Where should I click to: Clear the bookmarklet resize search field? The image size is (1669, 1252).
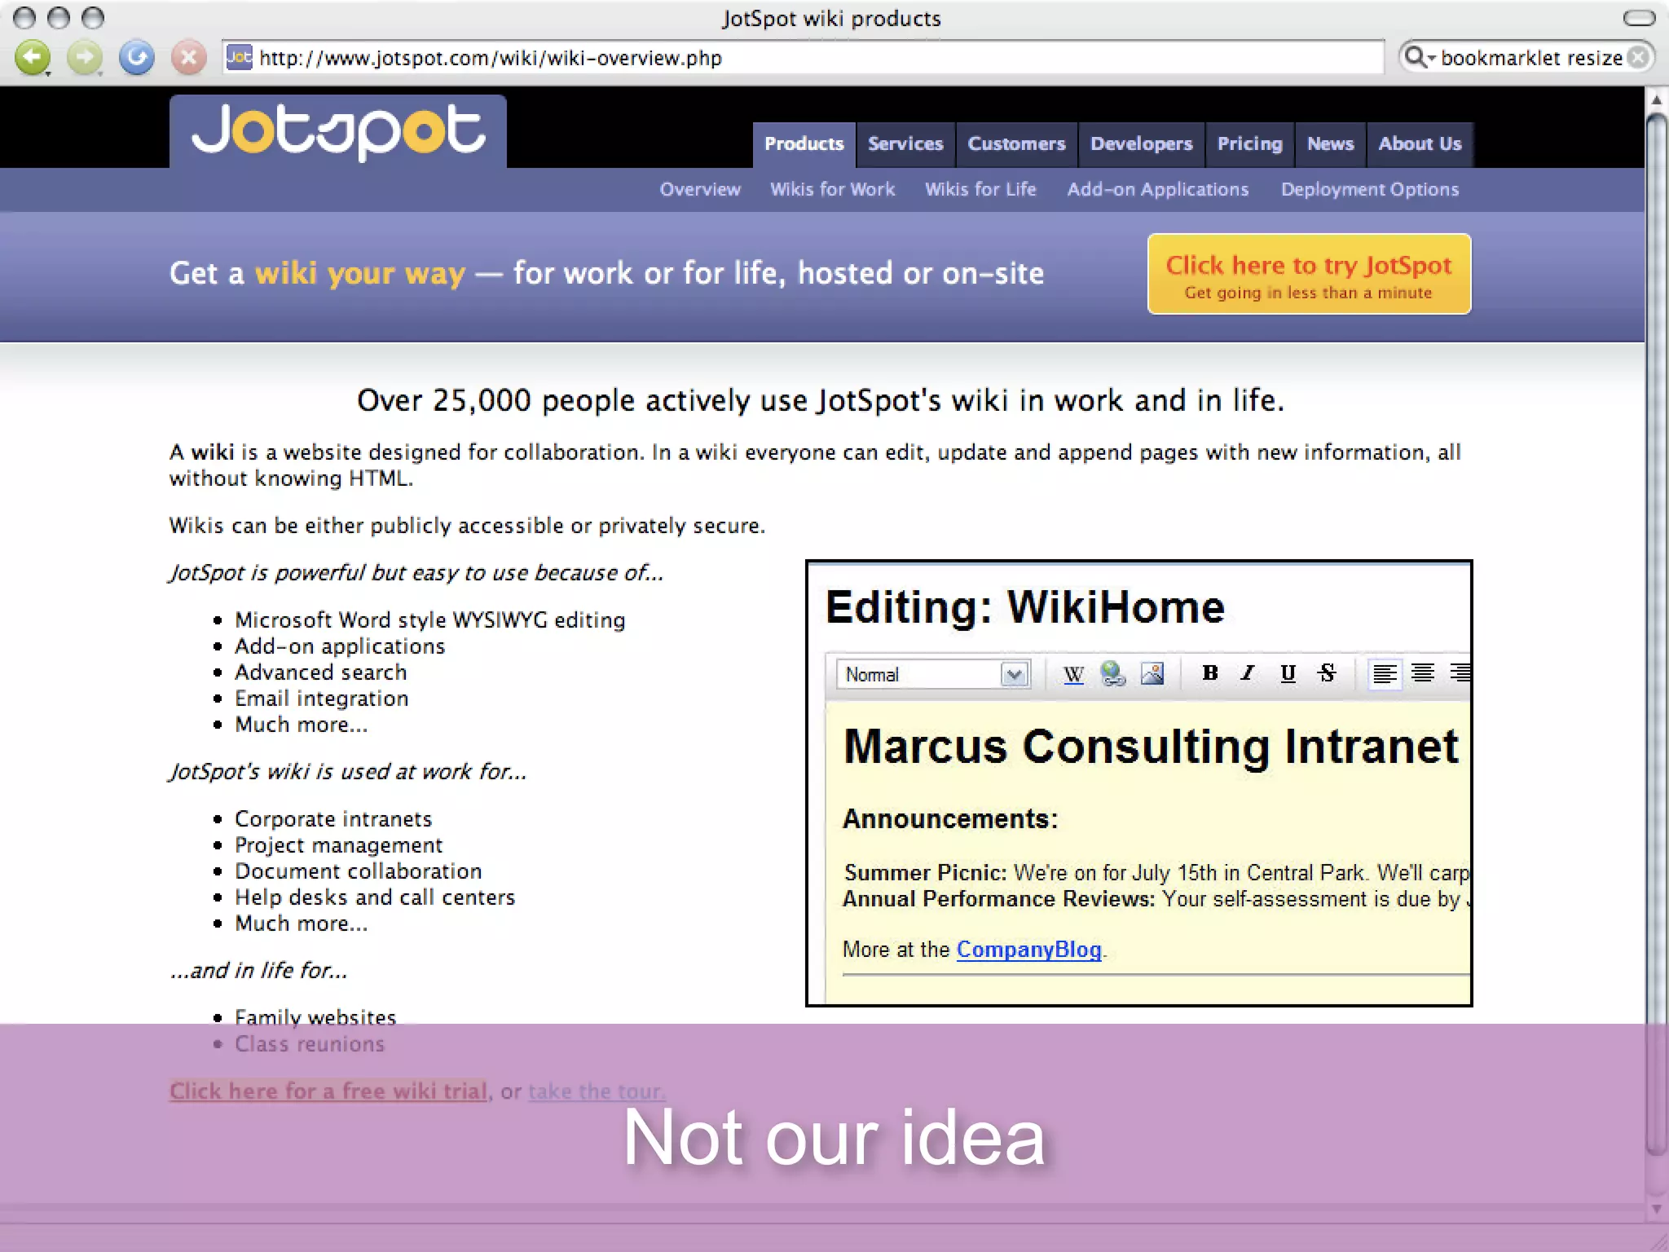1638,57
